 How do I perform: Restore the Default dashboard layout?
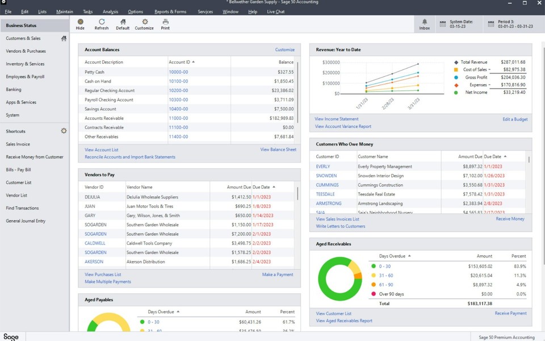pyautogui.click(x=123, y=23)
